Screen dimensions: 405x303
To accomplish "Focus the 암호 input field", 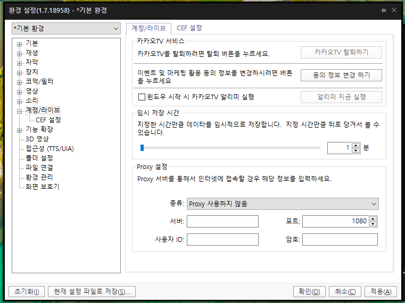I will coord(340,240).
